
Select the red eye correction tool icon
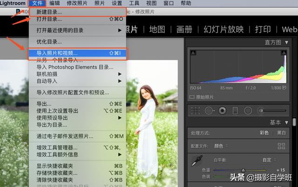coord(222,111)
